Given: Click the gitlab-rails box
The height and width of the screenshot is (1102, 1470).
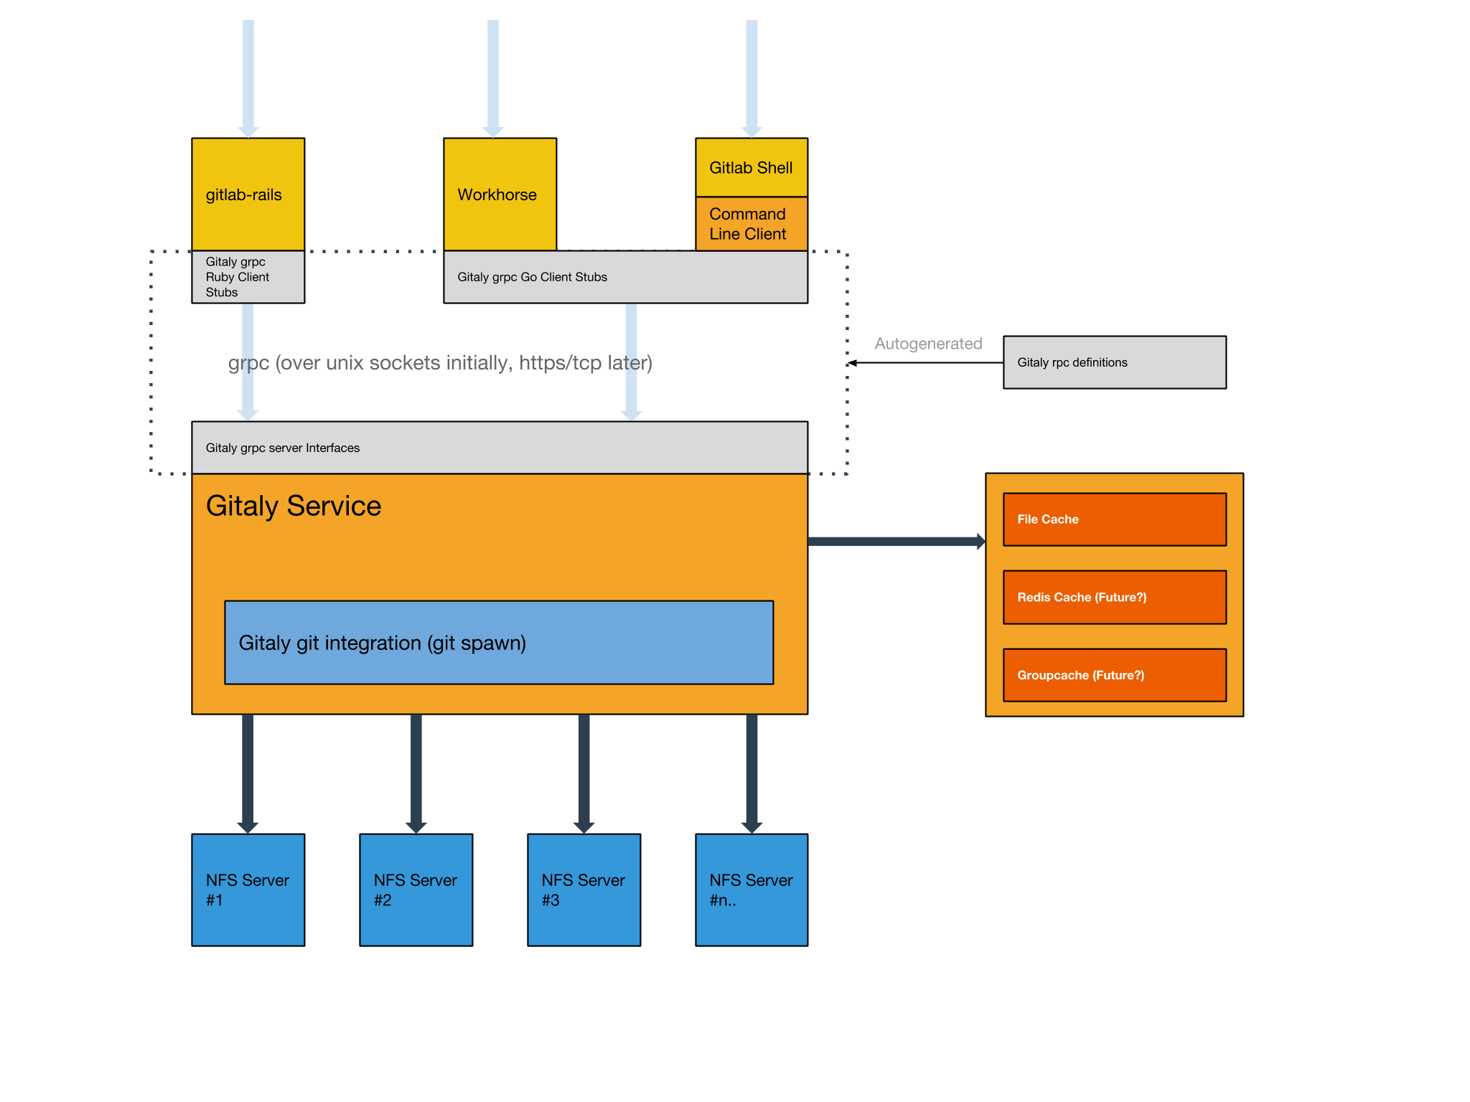Looking at the screenshot, I should (x=248, y=194).
